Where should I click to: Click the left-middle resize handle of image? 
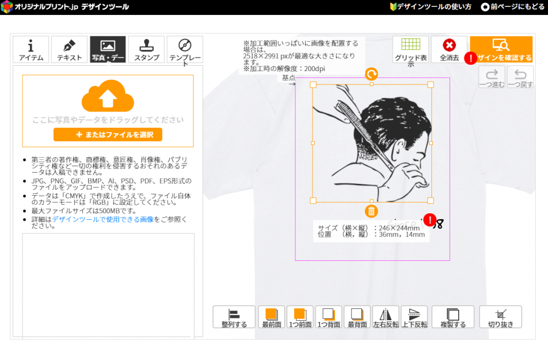[x=313, y=143]
